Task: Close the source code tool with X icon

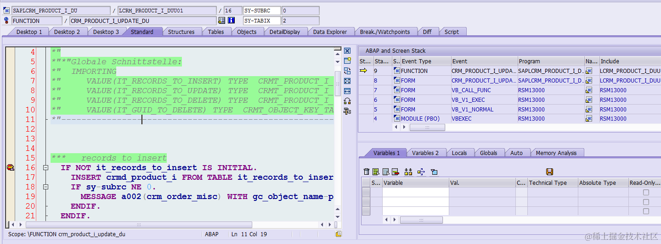Action: [347, 51]
